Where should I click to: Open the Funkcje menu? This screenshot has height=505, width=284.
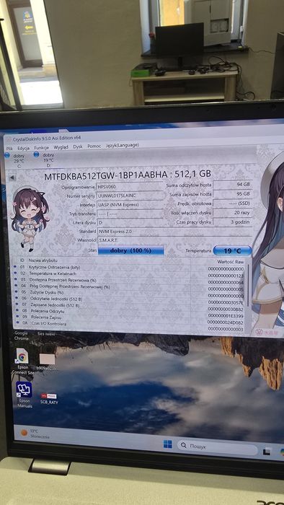pyautogui.click(x=42, y=147)
